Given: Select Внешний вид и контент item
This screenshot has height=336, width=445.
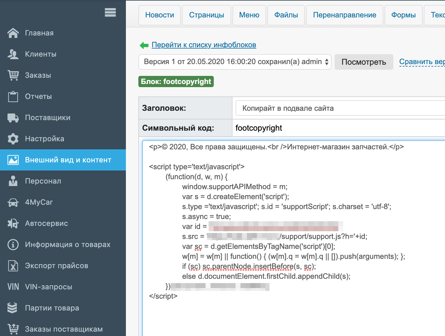Looking at the screenshot, I should [63, 160].
